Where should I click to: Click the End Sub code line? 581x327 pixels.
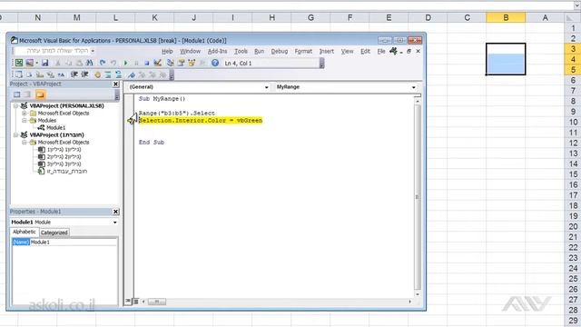pos(152,143)
